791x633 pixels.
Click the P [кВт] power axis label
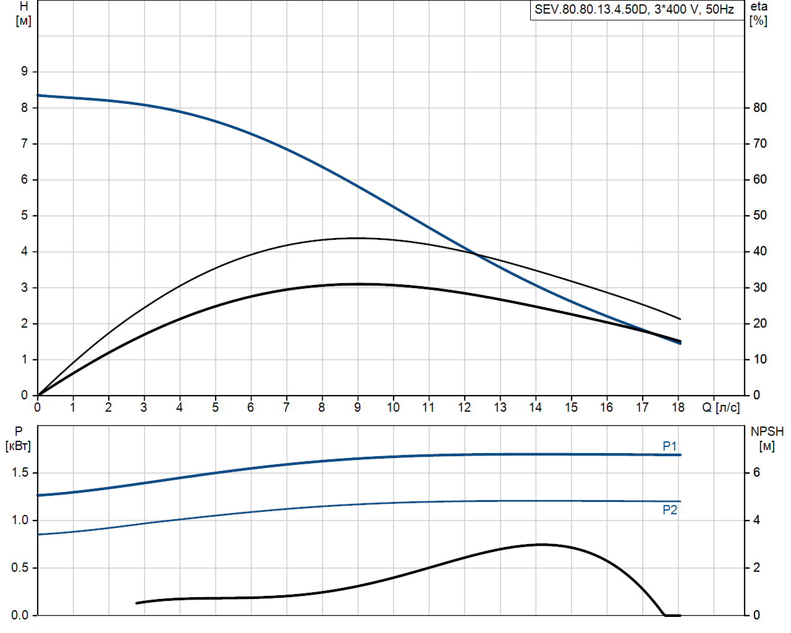[x=18, y=439]
